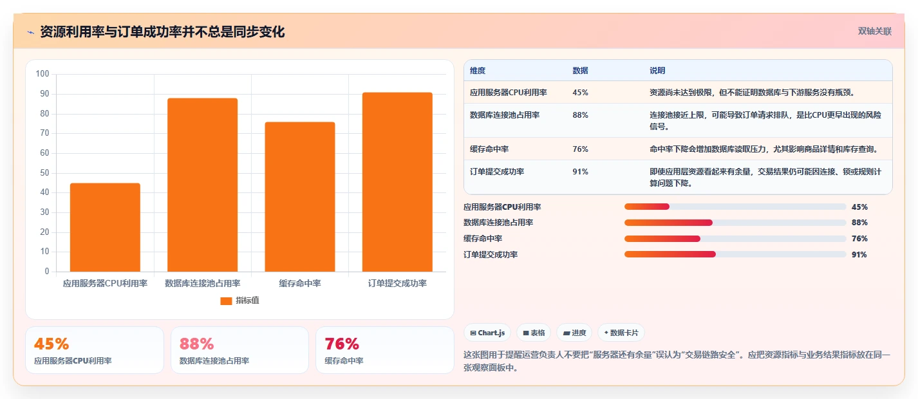The height and width of the screenshot is (399, 918).
Task: Click the description starting 命中率下降会增加
Action: (763, 149)
